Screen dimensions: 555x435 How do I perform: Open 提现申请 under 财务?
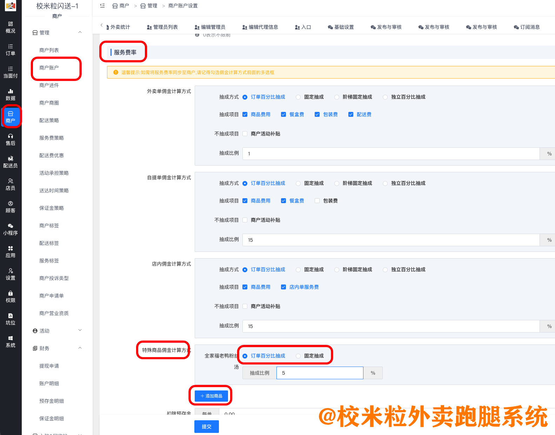tap(49, 366)
